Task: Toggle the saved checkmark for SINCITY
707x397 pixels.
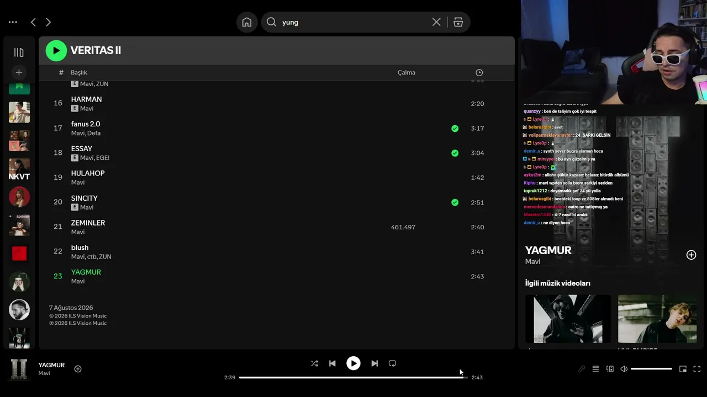Action: coord(455,202)
